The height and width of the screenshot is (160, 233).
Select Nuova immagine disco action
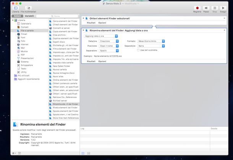(x=64, y=73)
